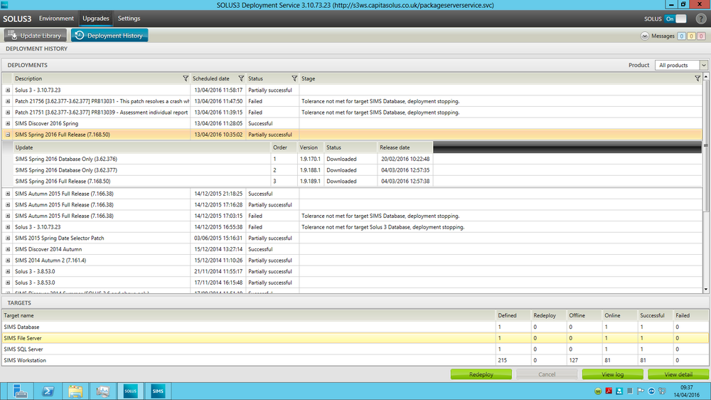
Task: Open the Environment menu
Action: point(56,19)
